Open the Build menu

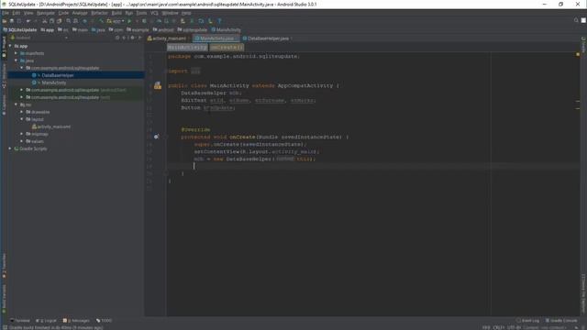tap(116, 13)
